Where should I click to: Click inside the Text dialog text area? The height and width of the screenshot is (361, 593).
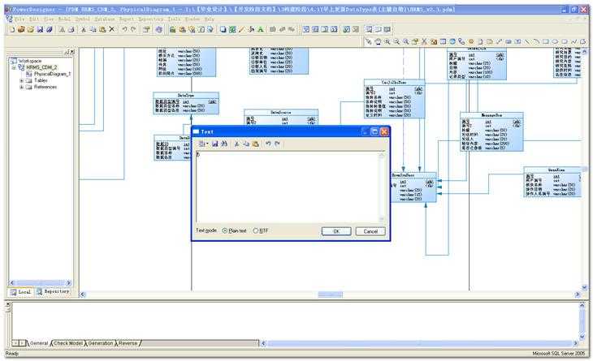(288, 187)
